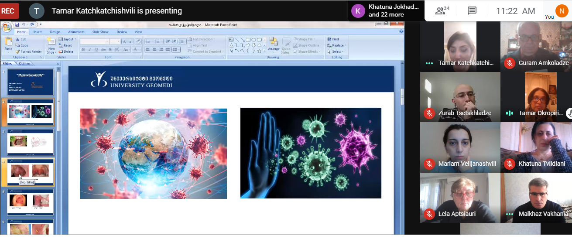Select slide 5 thumbnail

point(31,202)
